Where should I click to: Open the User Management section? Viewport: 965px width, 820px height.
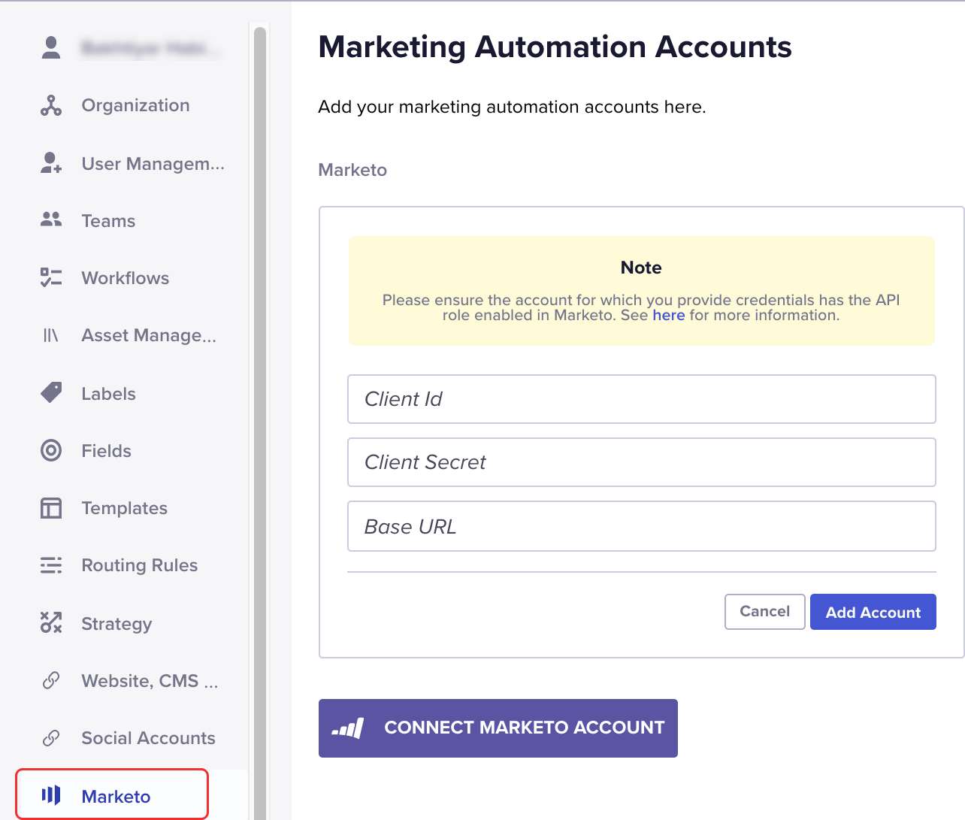tap(153, 163)
